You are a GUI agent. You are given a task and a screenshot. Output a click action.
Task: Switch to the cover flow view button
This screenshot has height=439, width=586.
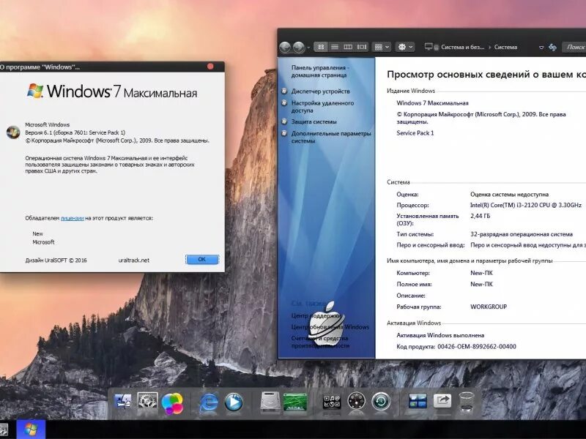[x=362, y=47]
